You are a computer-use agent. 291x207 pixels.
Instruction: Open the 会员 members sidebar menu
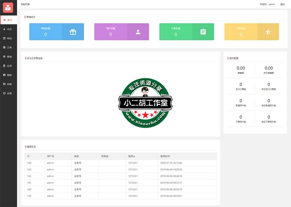tap(8, 29)
